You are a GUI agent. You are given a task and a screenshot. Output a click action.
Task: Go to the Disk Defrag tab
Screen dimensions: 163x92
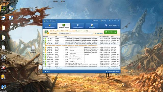(x=92, y=26)
